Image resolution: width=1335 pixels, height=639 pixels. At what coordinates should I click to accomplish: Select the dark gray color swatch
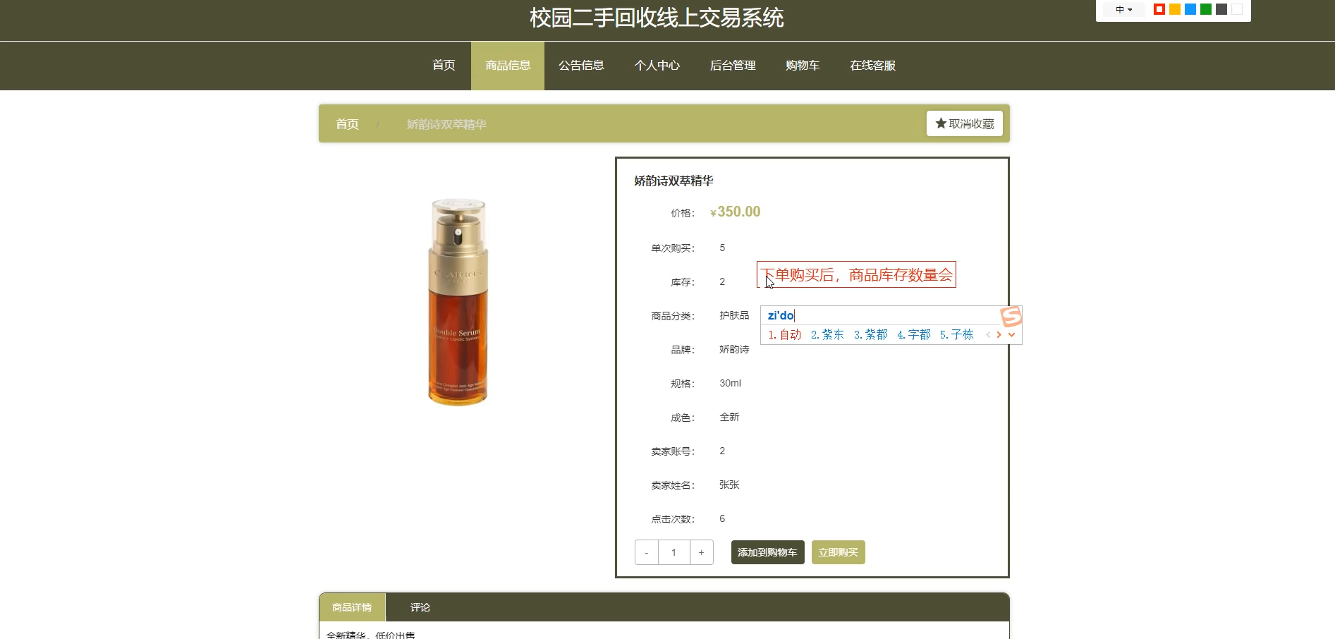coord(1221,9)
